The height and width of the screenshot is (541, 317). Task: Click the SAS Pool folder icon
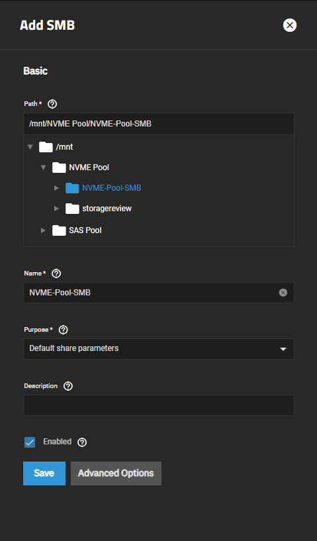point(59,230)
